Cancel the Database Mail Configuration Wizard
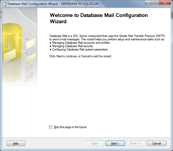 point(156,143)
